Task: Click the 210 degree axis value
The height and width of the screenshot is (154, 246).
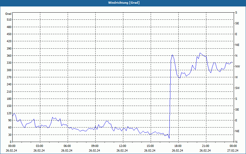Action: click(9, 91)
